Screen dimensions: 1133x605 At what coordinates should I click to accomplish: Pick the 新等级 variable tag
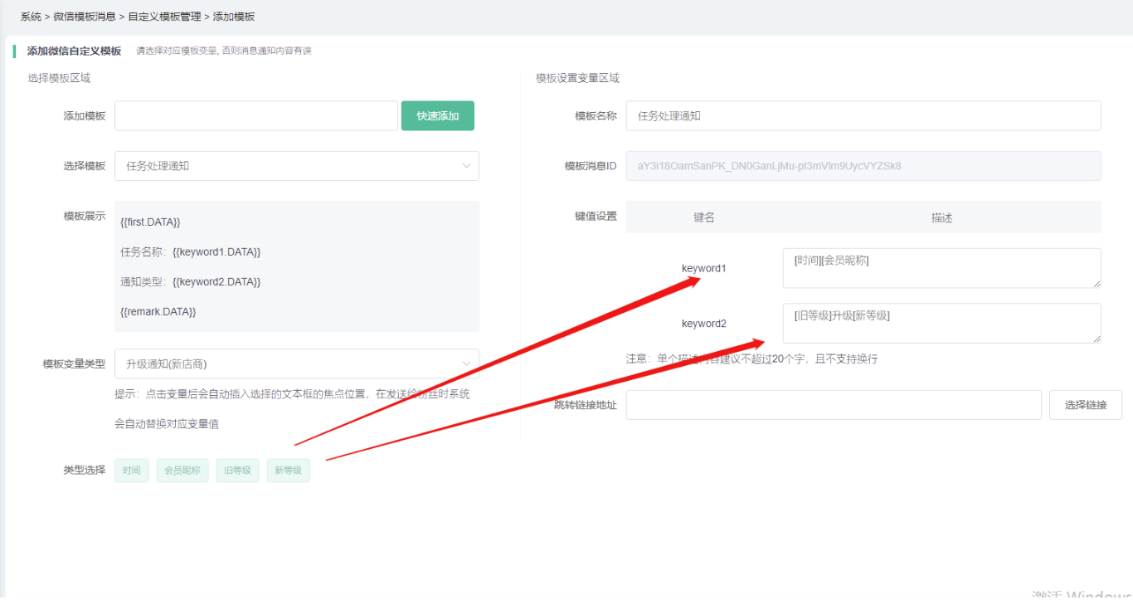(288, 471)
